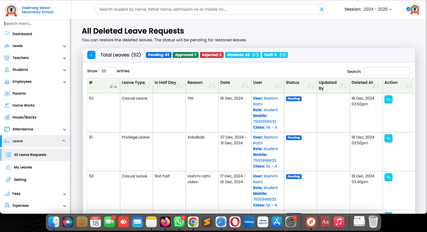Click the Home Works sidebar icon
Image resolution: width=427 pixels, height=232 pixels.
7,105
